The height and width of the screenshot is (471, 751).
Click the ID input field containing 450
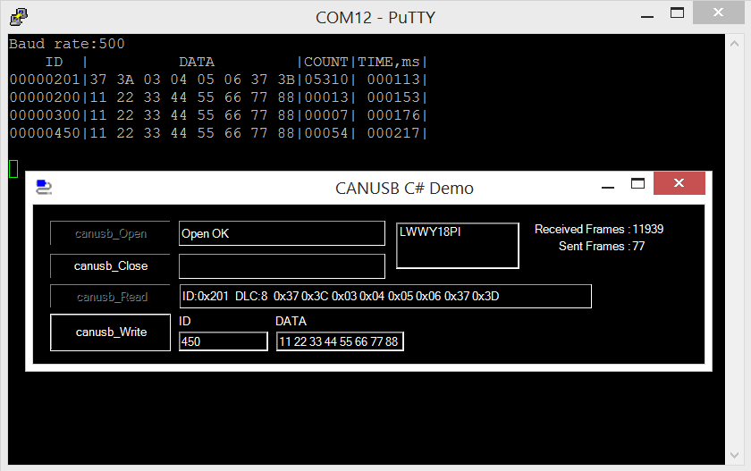(x=224, y=341)
